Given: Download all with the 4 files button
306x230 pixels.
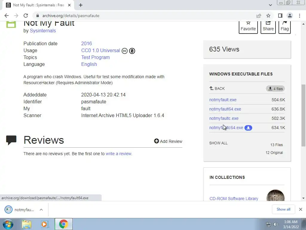Looking at the screenshot, I should (x=275, y=89).
